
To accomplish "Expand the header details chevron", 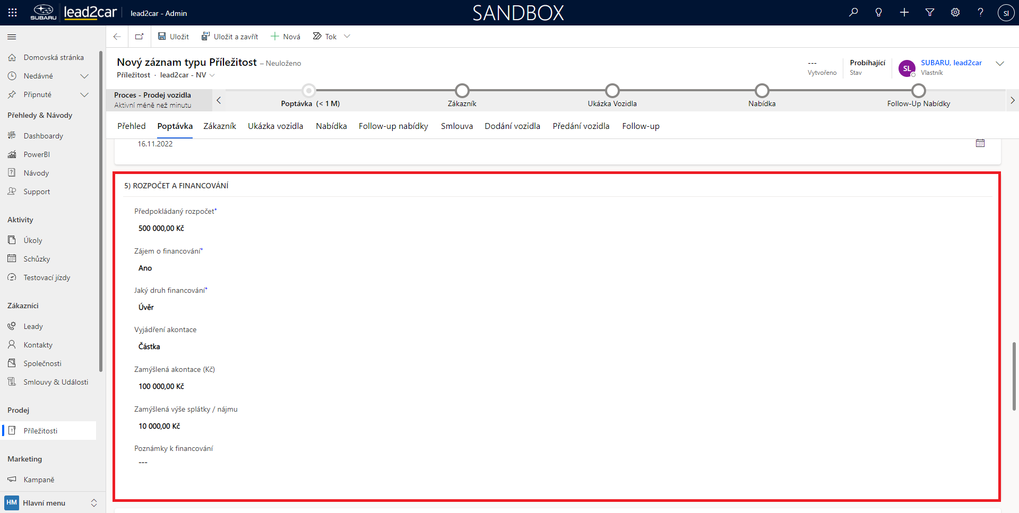I will coord(1000,64).
